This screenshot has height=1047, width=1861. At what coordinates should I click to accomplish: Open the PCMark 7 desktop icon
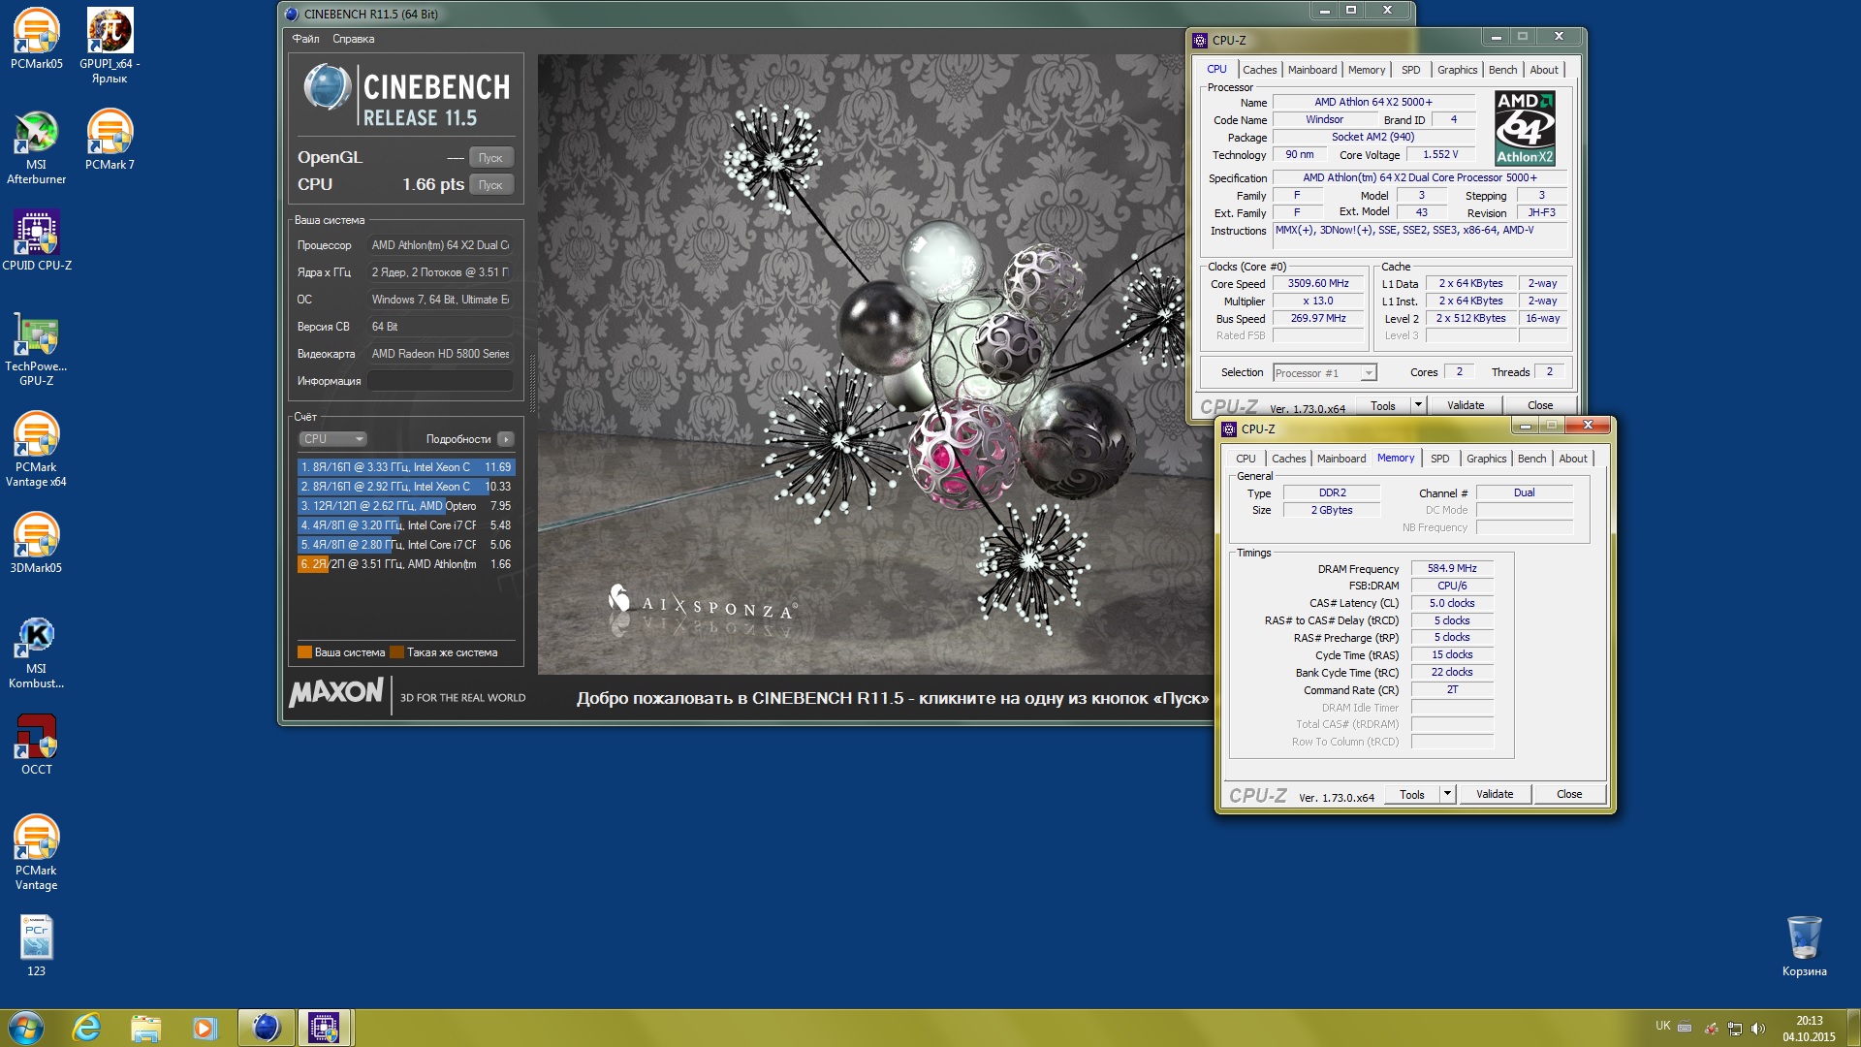[x=110, y=140]
